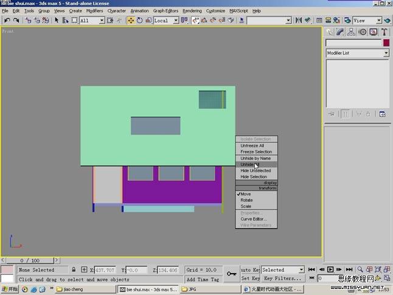Open the Modify command panel tab
This screenshot has height=295, width=393.
click(x=340, y=32)
